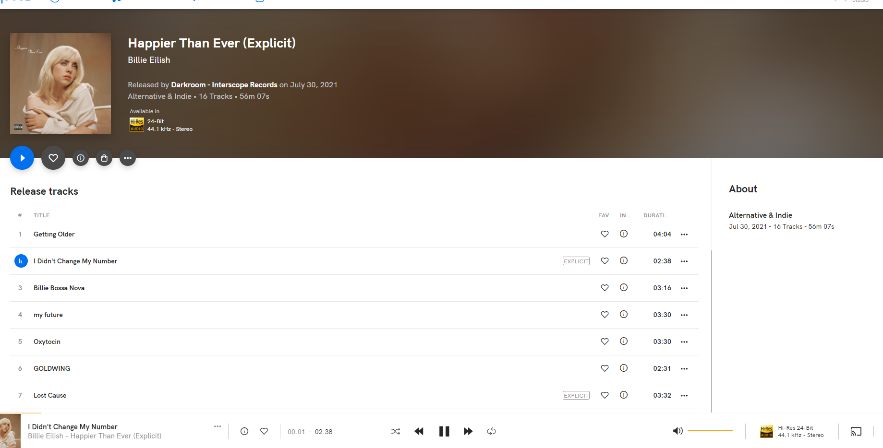This screenshot has height=448, width=883.
Task: Skip to the next track
Action: coord(468,431)
